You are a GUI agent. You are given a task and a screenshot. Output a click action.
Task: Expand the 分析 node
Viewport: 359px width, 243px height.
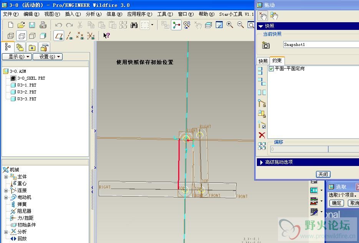click(6, 232)
